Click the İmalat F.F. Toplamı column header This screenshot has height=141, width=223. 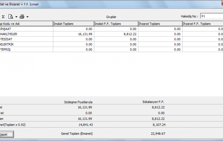(x=116, y=24)
